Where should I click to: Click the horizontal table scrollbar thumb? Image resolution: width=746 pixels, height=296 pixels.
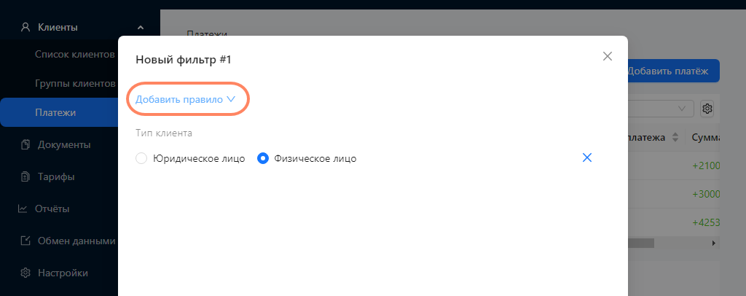tap(640, 243)
